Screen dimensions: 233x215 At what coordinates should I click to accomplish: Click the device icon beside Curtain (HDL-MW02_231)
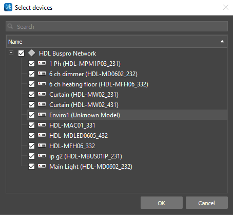[x=42, y=94]
